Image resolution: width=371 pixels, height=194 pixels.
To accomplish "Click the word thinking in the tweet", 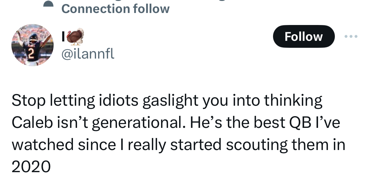I will 293,101.
